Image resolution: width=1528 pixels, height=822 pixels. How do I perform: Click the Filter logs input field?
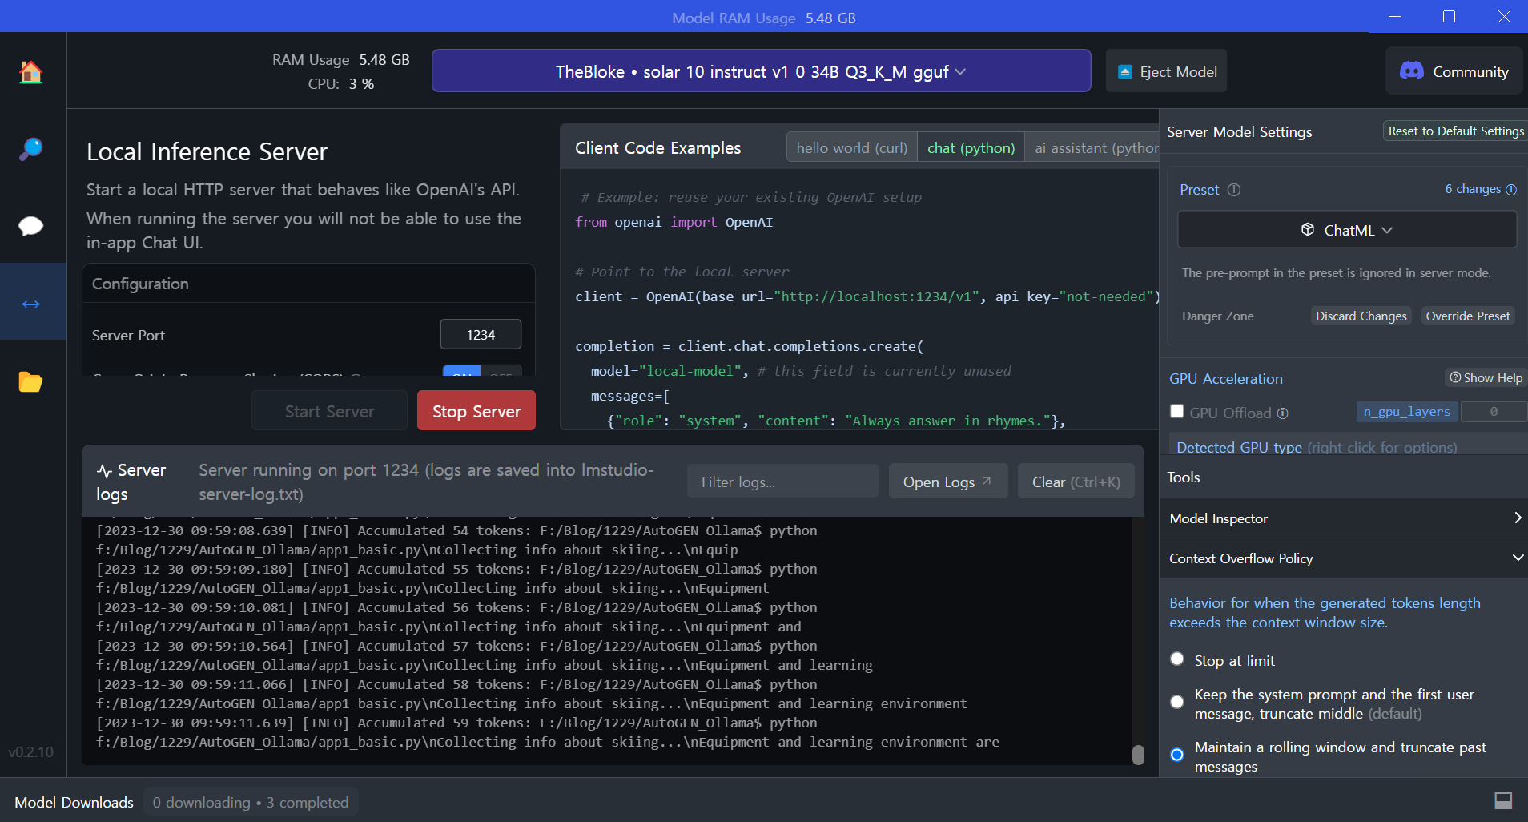(x=782, y=482)
